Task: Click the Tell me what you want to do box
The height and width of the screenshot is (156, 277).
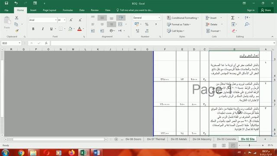Action: coord(135,10)
